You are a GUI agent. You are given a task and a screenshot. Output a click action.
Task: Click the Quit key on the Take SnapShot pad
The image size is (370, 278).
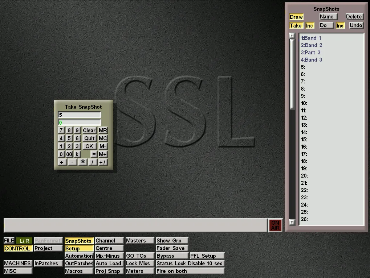pyautogui.click(x=89, y=138)
